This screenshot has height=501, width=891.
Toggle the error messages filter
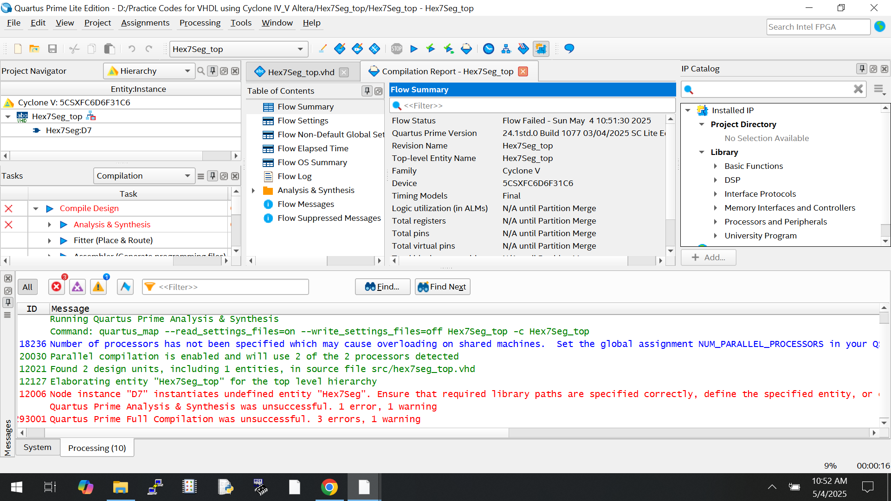tap(57, 287)
